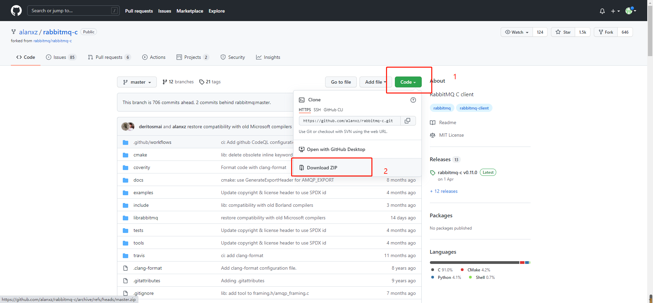The image size is (653, 303).
Task: Copy the HTTPS clone URL with the copy icon
Action: (x=408, y=121)
